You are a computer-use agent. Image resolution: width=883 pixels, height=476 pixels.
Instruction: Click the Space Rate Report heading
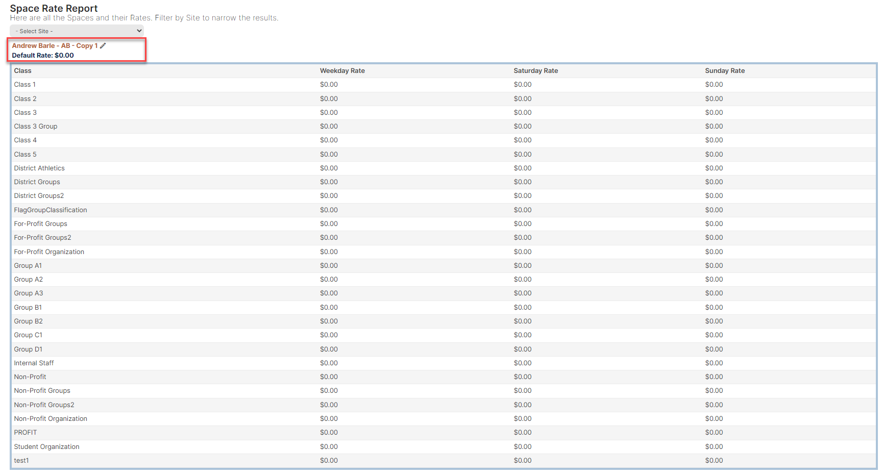pyautogui.click(x=54, y=8)
